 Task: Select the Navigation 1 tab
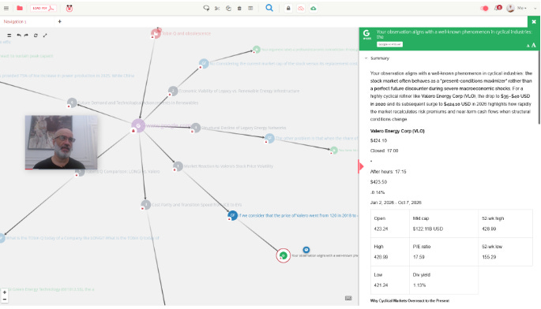click(x=15, y=21)
